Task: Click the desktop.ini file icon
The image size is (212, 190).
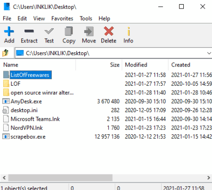Action: pyautogui.click(x=6, y=110)
